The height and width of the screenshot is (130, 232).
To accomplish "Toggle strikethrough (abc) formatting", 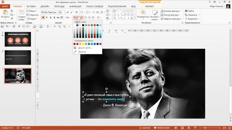I will (58, 18).
